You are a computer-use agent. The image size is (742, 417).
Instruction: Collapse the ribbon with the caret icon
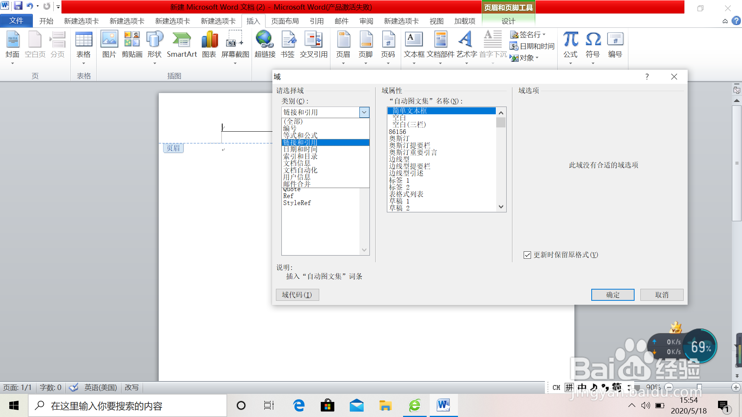[725, 21]
